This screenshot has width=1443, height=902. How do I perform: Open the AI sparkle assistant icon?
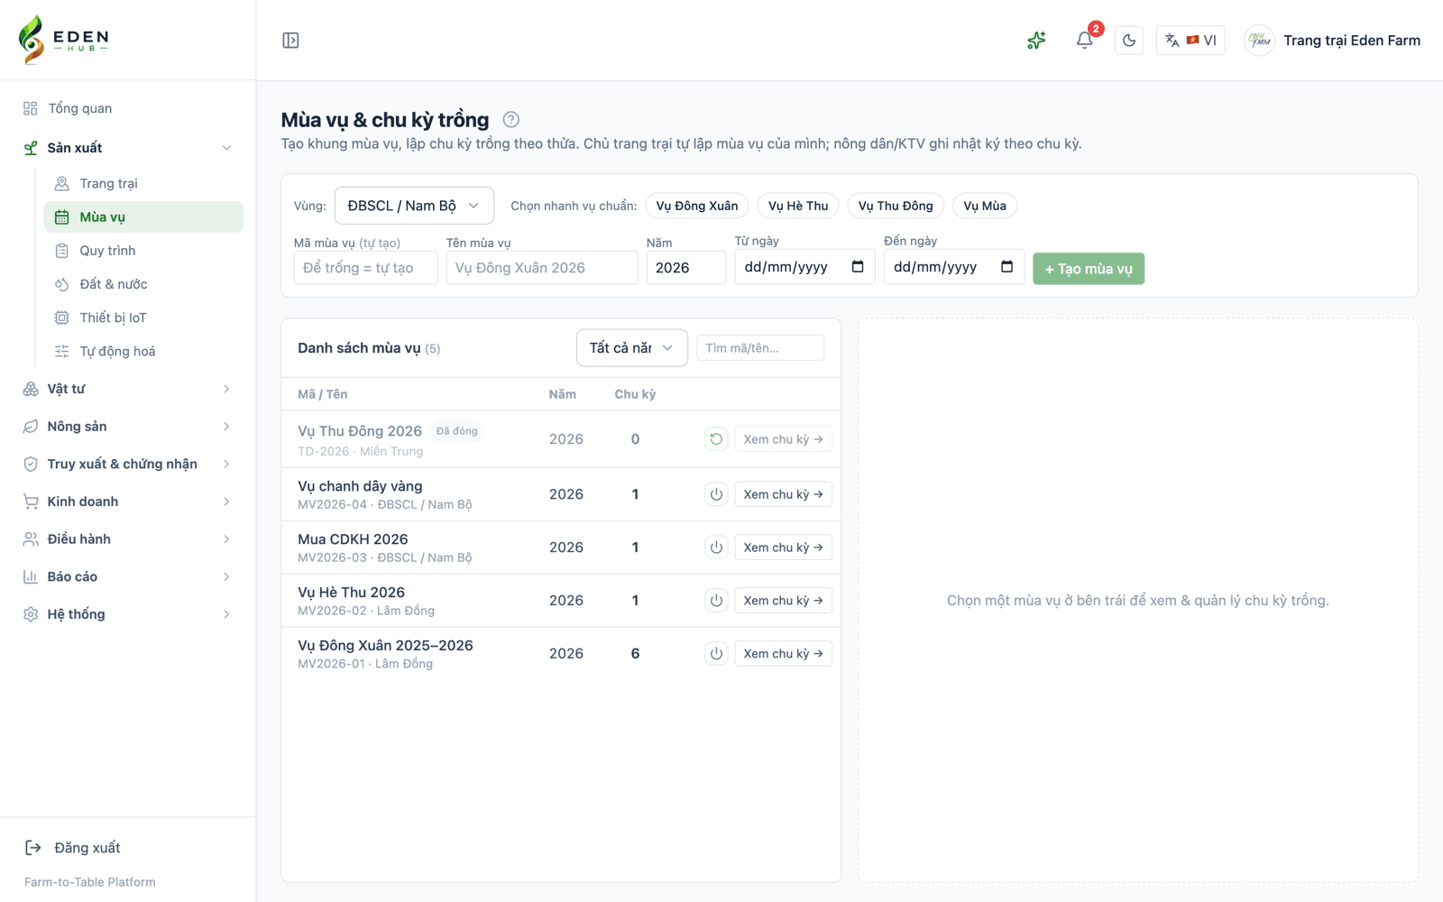click(1036, 41)
